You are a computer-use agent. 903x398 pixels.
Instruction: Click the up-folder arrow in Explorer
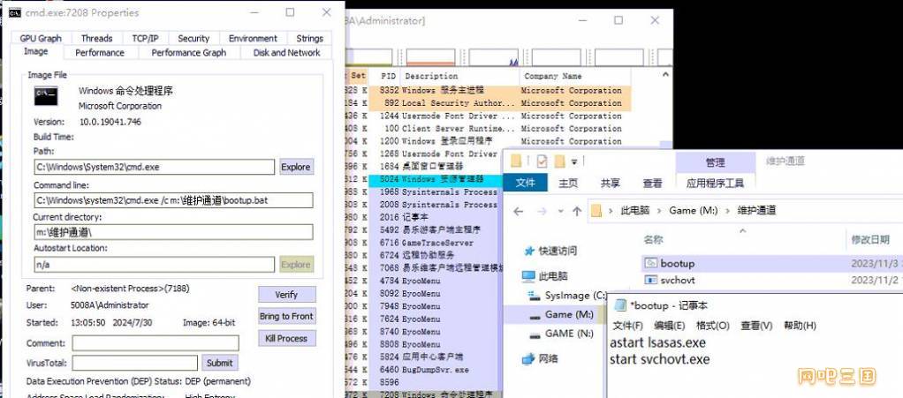tap(576, 211)
